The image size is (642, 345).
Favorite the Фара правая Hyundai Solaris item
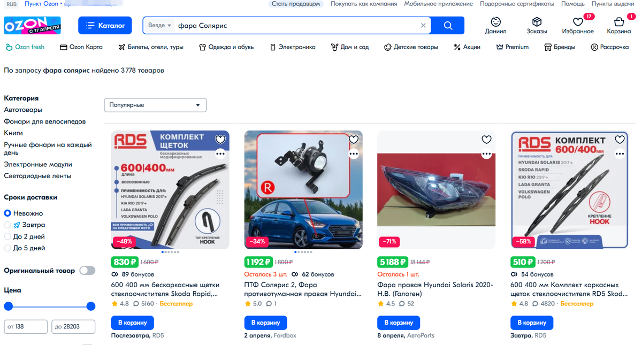pos(486,140)
